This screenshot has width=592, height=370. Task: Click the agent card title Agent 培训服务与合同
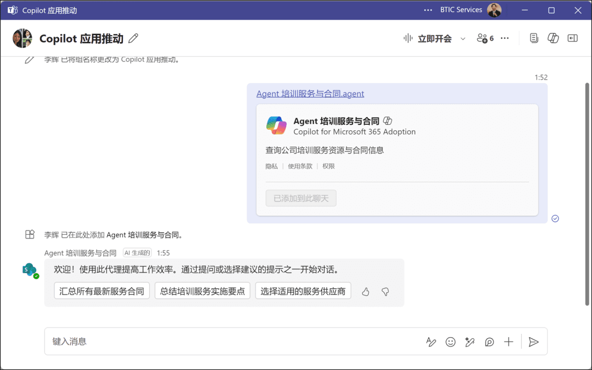click(x=337, y=121)
